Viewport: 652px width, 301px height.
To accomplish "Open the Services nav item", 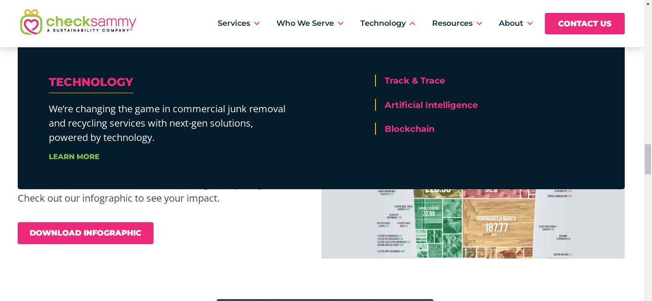I will (x=234, y=23).
